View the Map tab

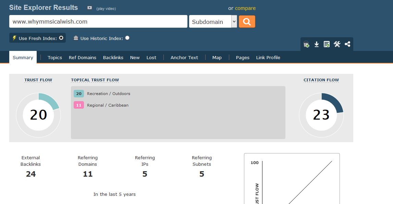[217, 57]
